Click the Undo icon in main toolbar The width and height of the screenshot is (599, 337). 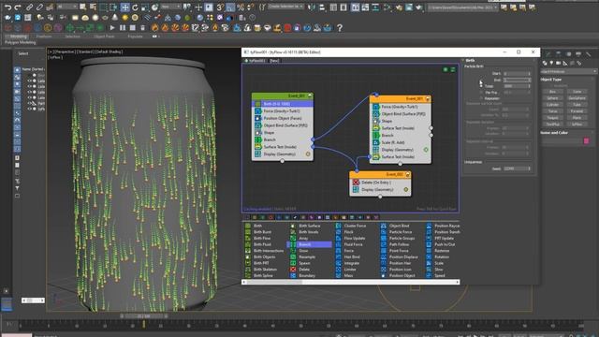7,7
